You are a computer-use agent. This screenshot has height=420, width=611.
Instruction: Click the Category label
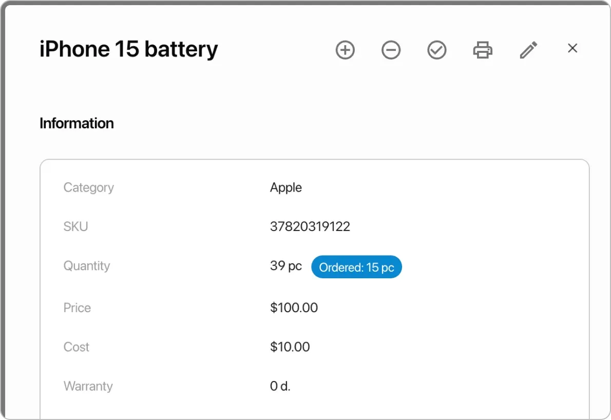coord(88,187)
